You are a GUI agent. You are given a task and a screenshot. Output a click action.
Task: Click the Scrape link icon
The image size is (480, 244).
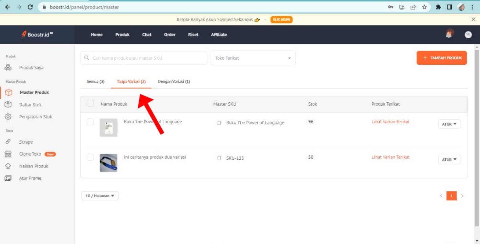point(8,142)
